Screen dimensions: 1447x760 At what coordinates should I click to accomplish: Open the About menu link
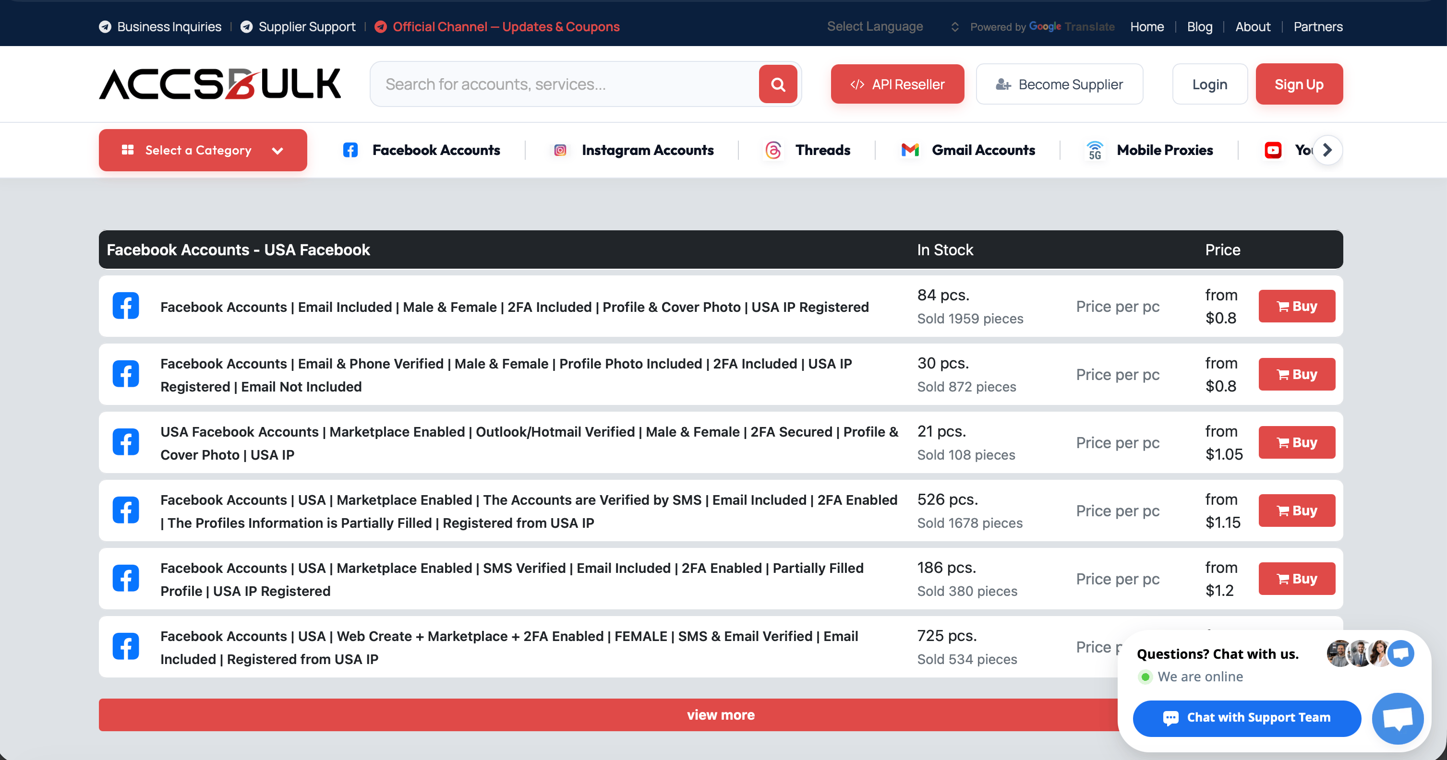point(1253,27)
